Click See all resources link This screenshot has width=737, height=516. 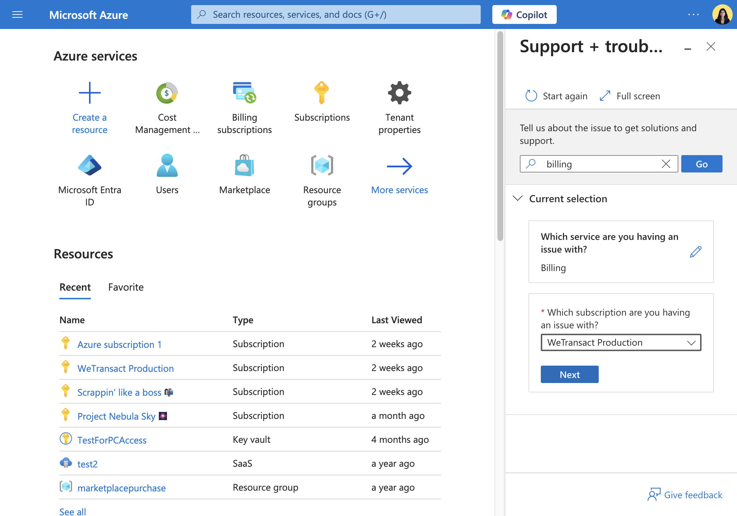click(x=73, y=511)
